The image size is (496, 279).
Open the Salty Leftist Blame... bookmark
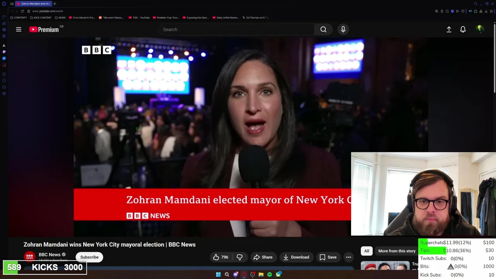226,17
